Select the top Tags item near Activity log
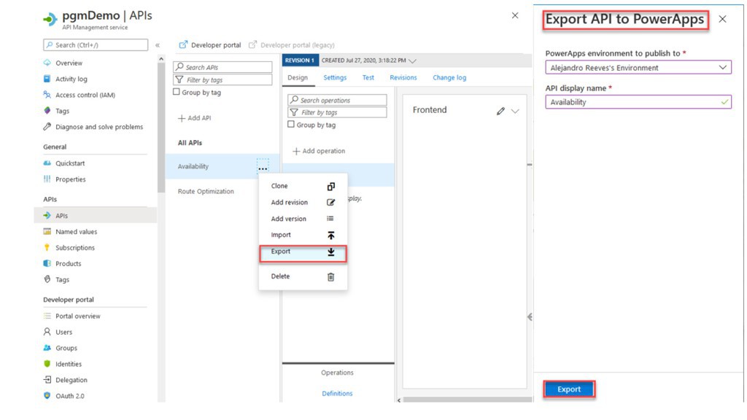 (x=62, y=111)
